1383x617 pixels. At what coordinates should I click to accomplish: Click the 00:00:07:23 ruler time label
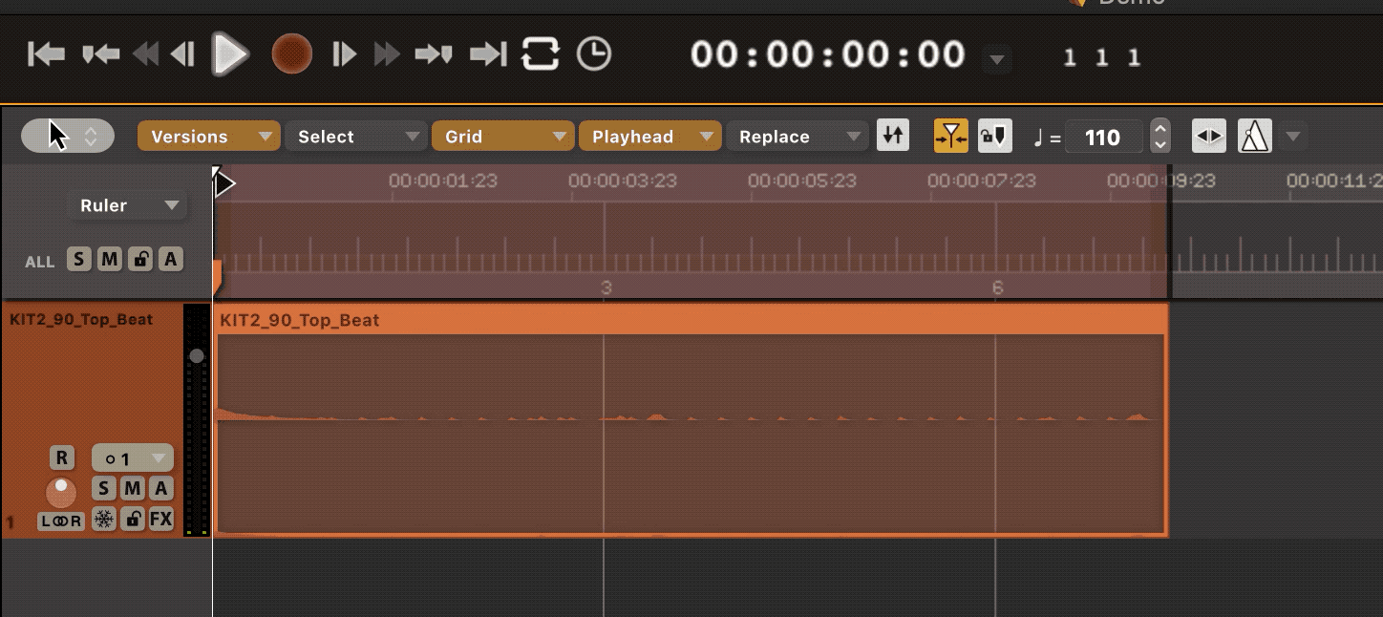pyautogui.click(x=981, y=181)
